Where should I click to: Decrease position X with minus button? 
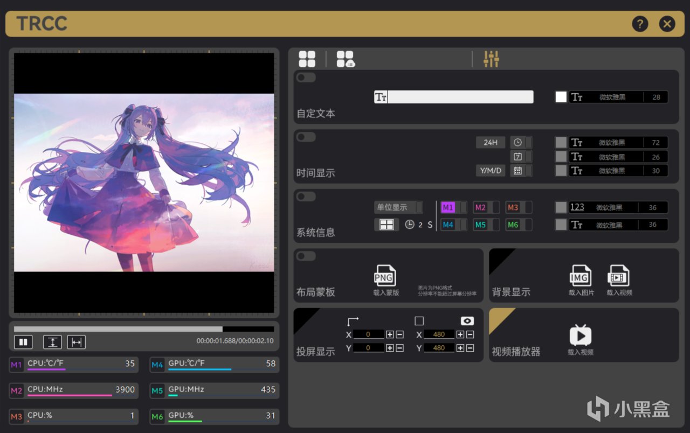pyautogui.click(x=399, y=334)
